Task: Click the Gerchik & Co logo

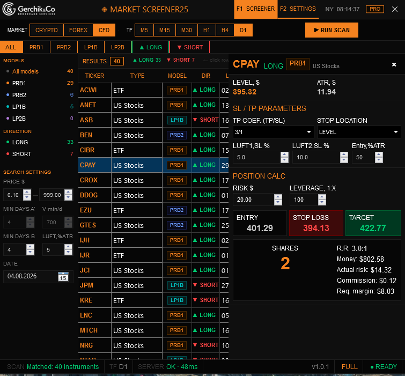Action: pyautogui.click(x=28, y=9)
